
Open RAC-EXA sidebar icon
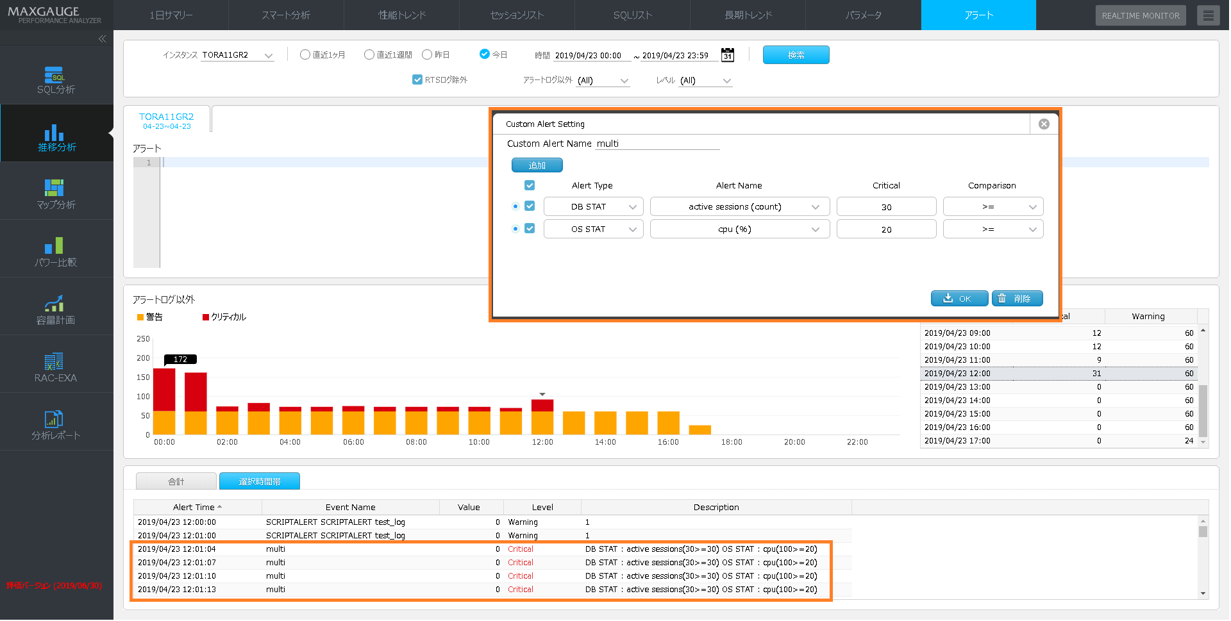(x=56, y=368)
